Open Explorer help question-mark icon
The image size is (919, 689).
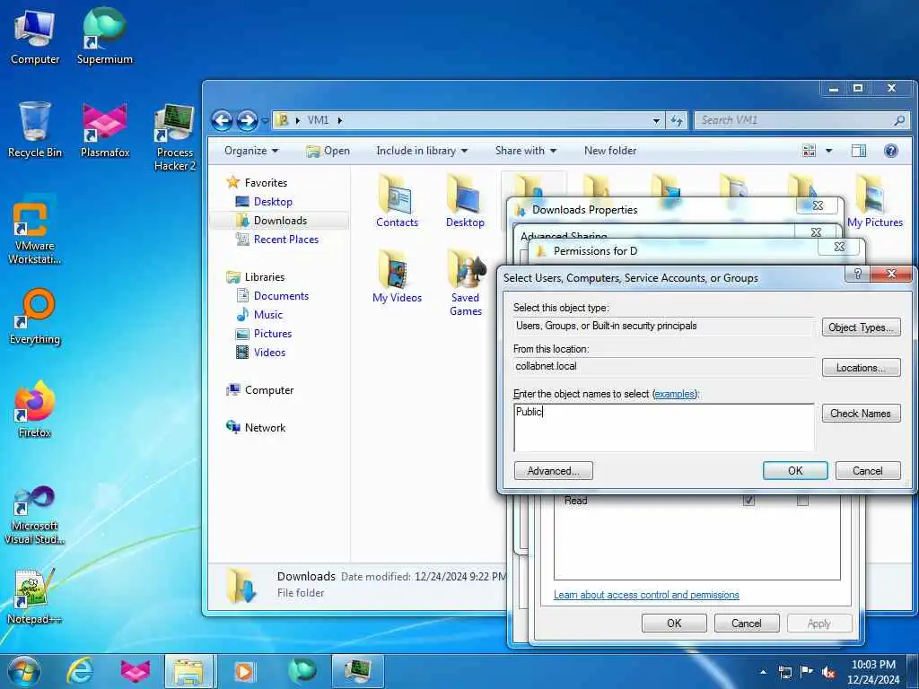tap(891, 151)
